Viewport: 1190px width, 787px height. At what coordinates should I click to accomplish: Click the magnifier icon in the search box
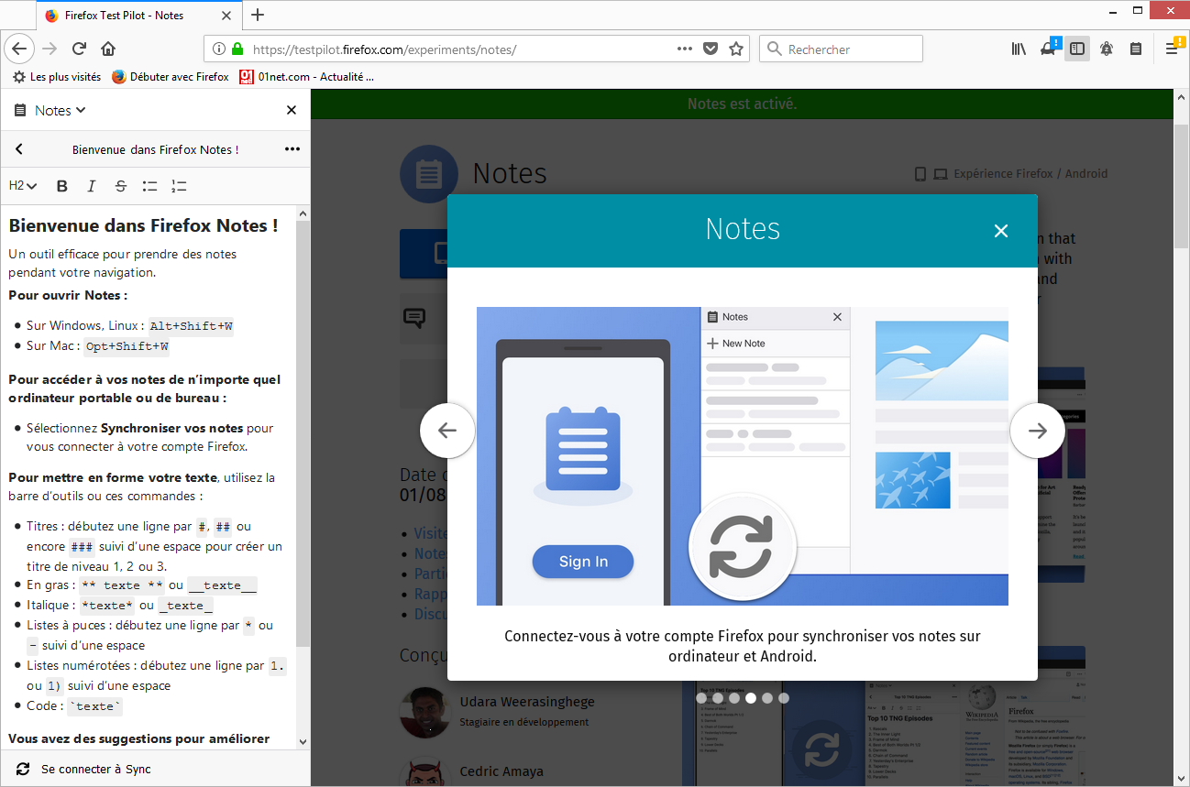[x=774, y=49]
